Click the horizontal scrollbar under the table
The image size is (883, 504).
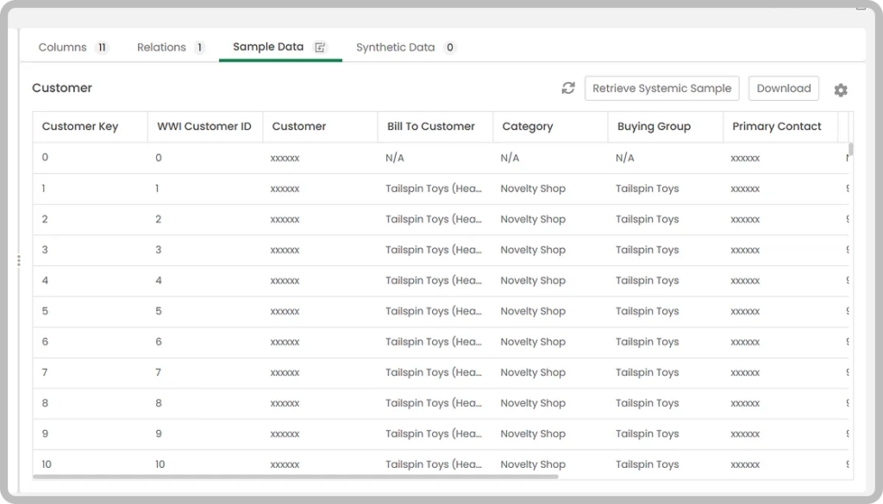pyautogui.click(x=296, y=477)
